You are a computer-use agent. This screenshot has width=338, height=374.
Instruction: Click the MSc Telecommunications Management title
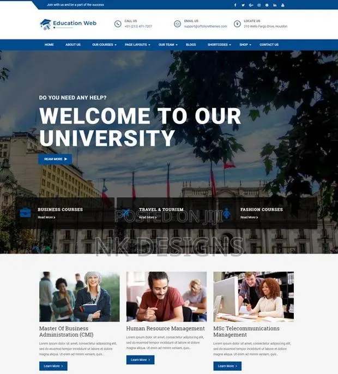(x=246, y=332)
